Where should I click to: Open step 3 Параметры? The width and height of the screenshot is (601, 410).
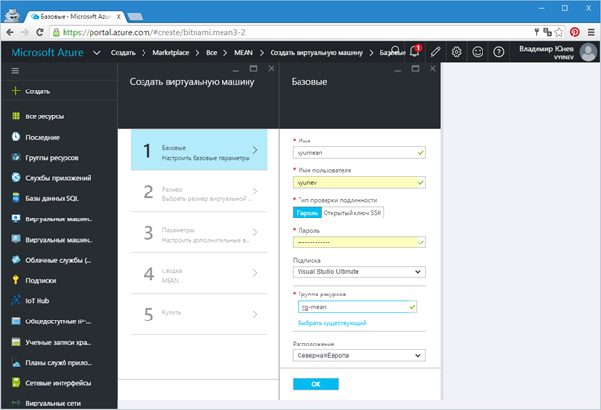pos(199,232)
